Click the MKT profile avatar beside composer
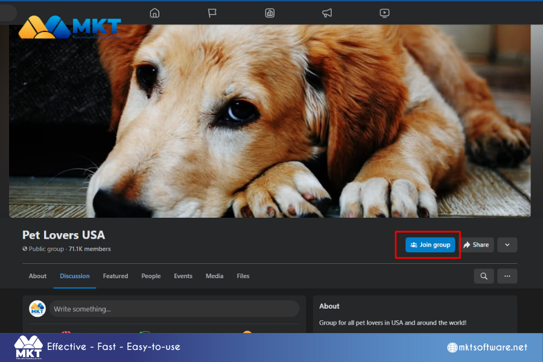543x362 pixels. point(37,309)
